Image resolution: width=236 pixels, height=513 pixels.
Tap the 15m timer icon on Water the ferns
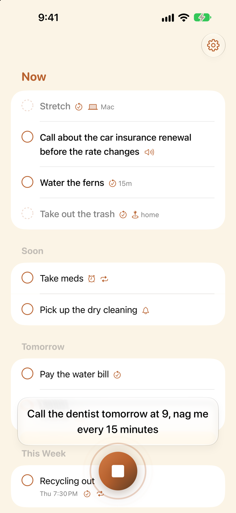(112, 183)
